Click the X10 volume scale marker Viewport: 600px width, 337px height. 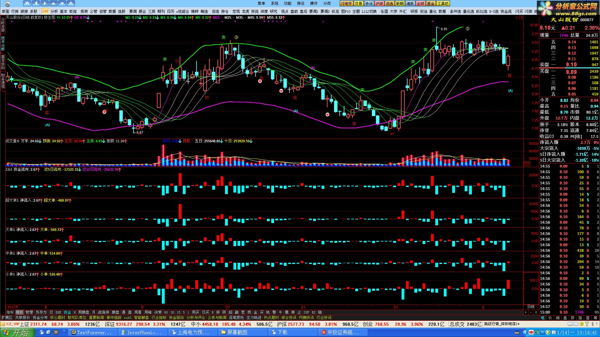coord(527,163)
